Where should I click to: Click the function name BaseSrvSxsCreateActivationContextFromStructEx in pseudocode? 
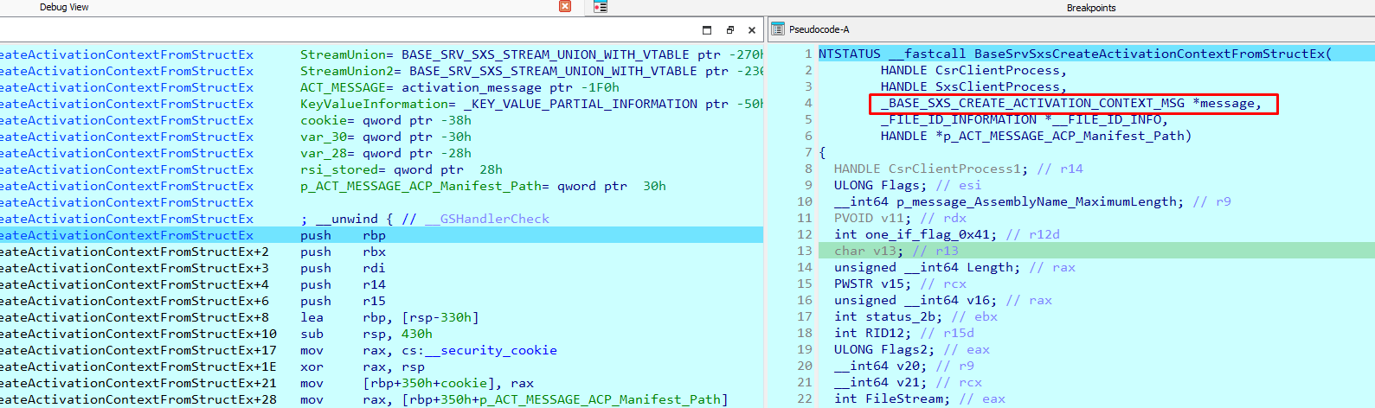pyautogui.click(x=1149, y=54)
